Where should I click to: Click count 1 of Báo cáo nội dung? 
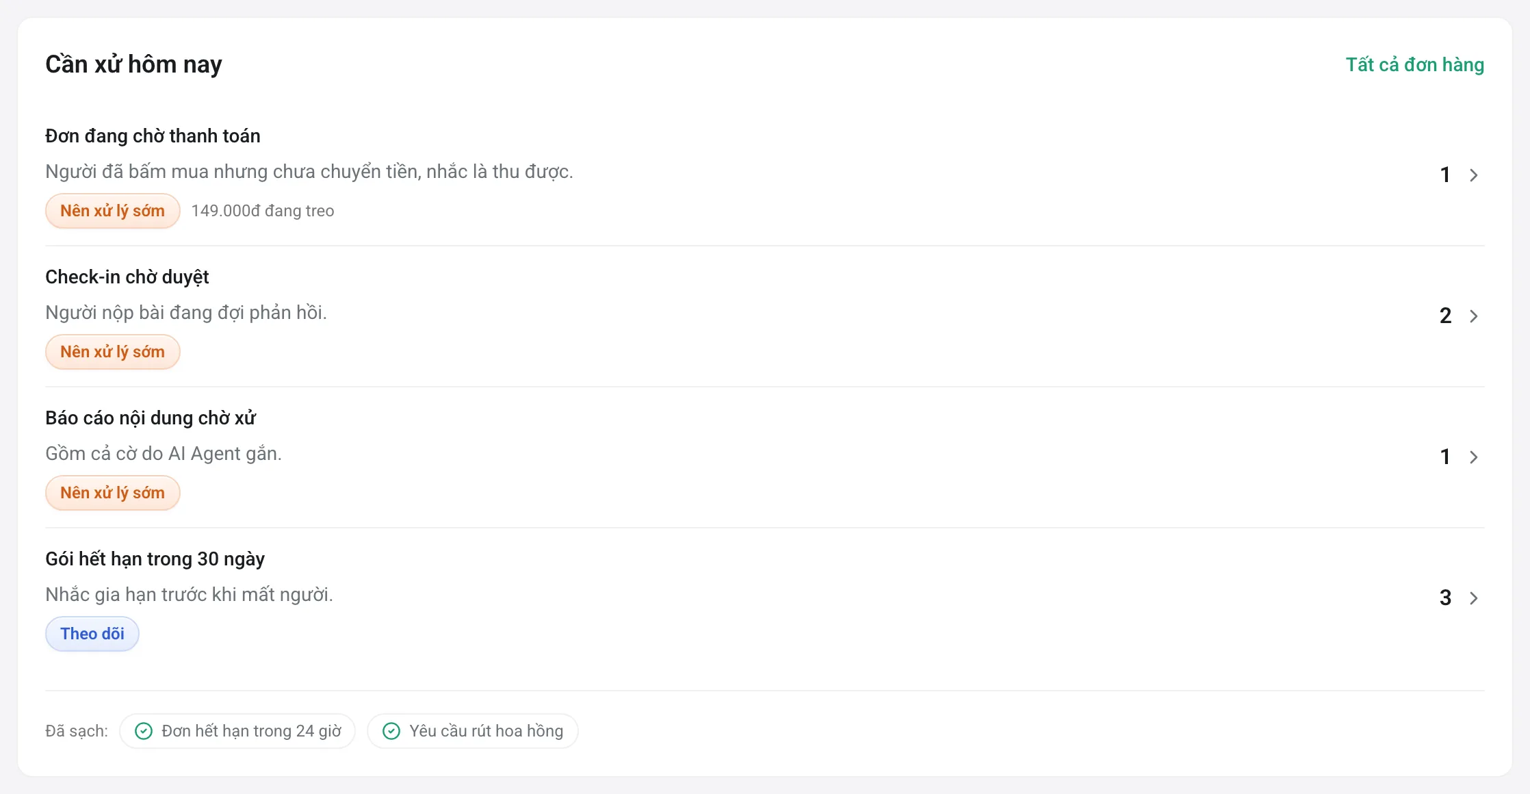click(x=1445, y=457)
